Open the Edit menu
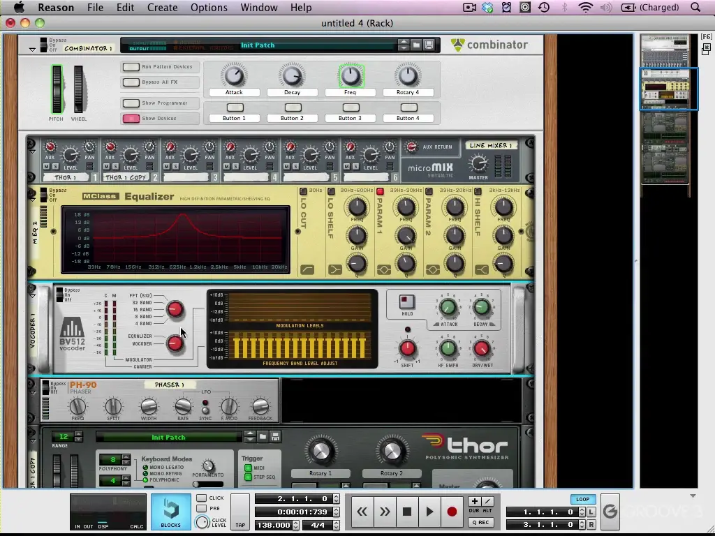 point(125,7)
